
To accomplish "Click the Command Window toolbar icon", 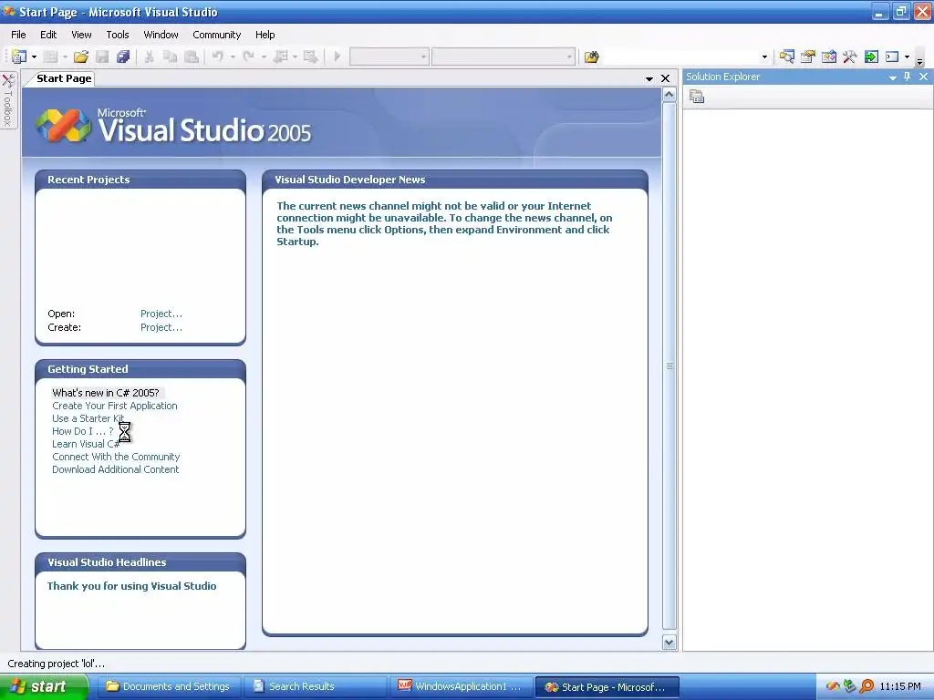I will (892, 57).
